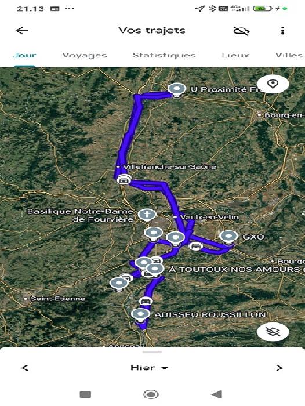
Task: Tap the back arrow icon
Action: [x=22, y=31]
